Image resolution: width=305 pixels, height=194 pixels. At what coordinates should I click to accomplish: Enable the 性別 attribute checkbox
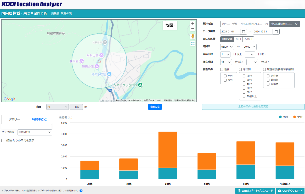coord(222,70)
